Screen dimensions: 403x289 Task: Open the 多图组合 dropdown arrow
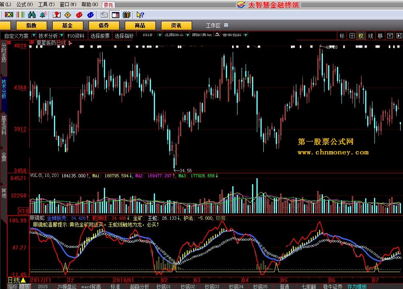point(188,35)
